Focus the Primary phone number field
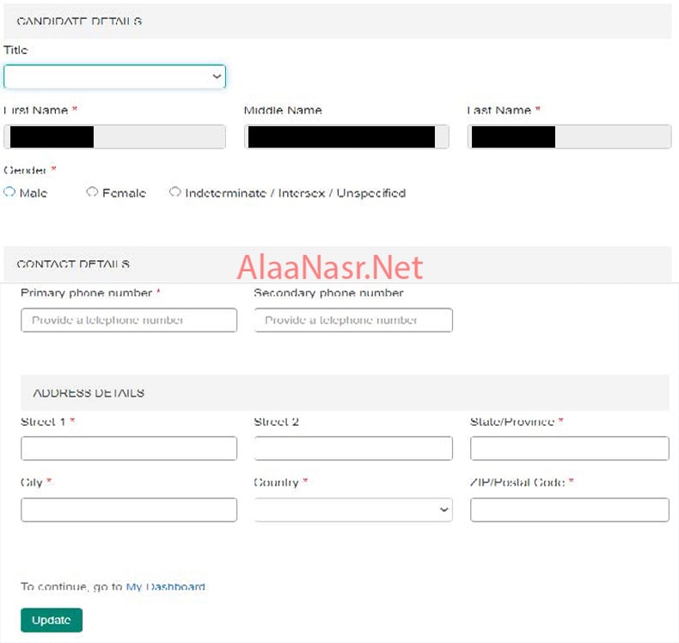Image resolution: width=679 pixels, height=643 pixels. pos(128,320)
